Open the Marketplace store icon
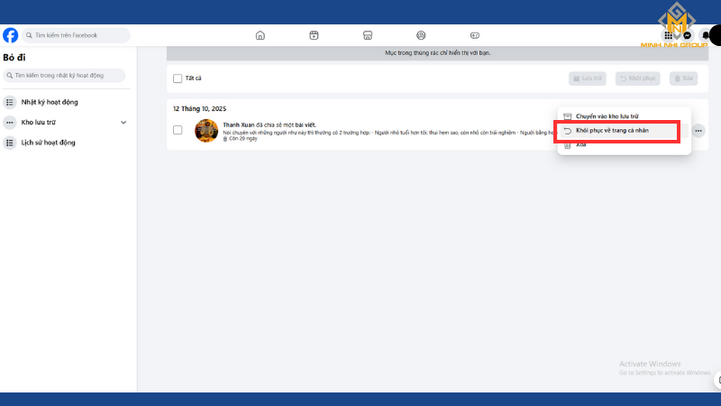 pyautogui.click(x=367, y=36)
